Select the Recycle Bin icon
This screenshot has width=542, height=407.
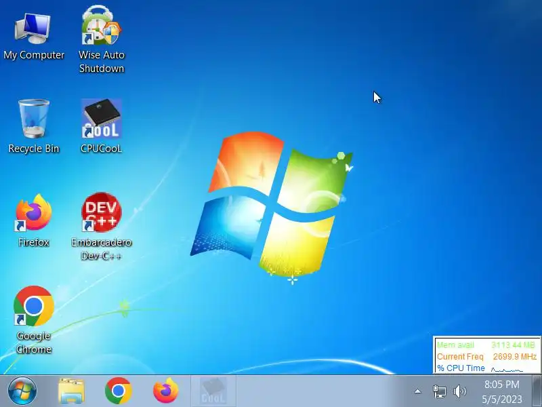(x=33, y=126)
